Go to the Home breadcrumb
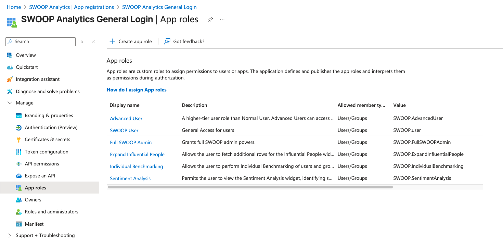Viewport: 503px width, 248px height. click(14, 7)
